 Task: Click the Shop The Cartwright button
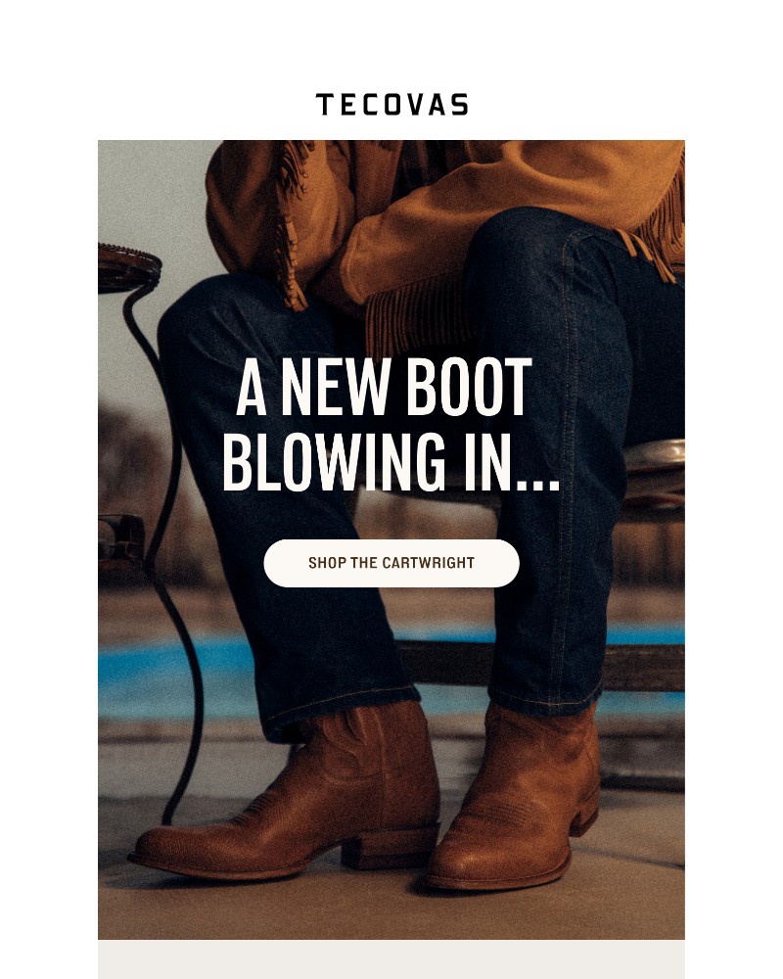coord(391,563)
